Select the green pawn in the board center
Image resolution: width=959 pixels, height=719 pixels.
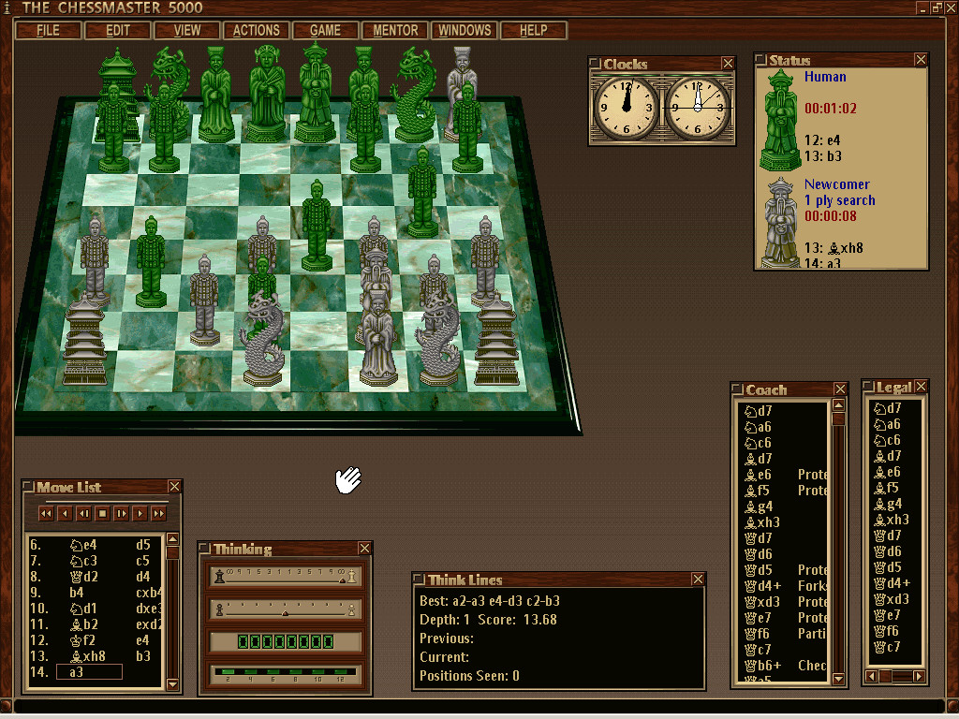[317, 227]
